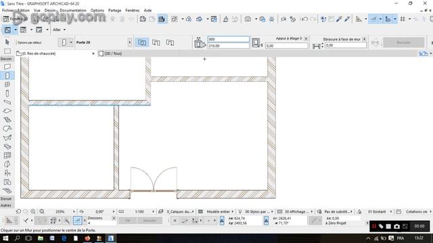Select the Marquee tool

tap(7, 51)
